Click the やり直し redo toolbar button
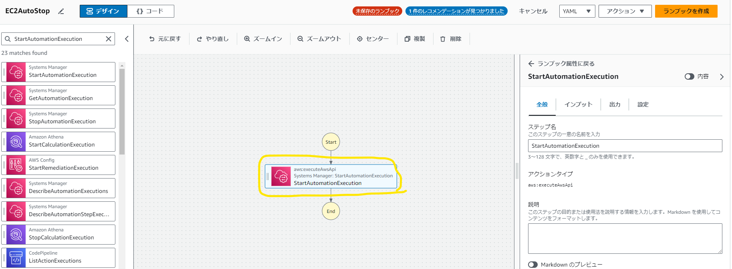Image resolution: width=732 pixels, height=269 pixels. click(x=213, y=39)
